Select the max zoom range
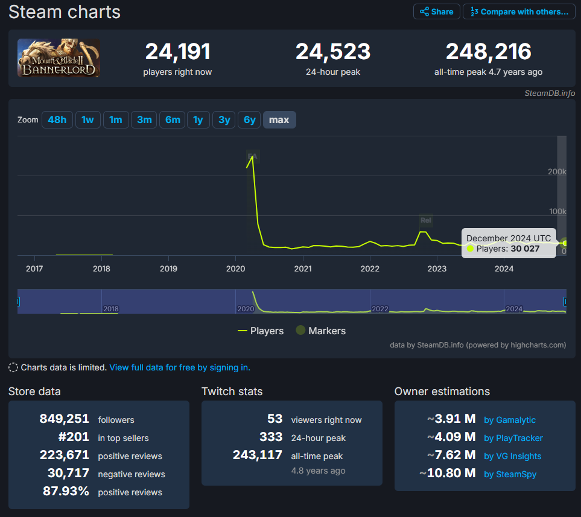 coord(279,119)
